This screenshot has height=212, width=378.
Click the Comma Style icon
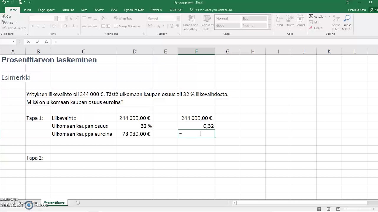point(164,26)
